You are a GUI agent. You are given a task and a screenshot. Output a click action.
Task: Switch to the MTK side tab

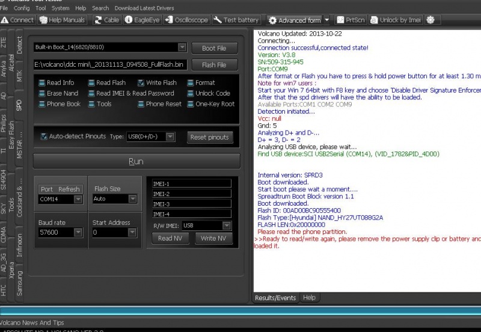(19, 75)
